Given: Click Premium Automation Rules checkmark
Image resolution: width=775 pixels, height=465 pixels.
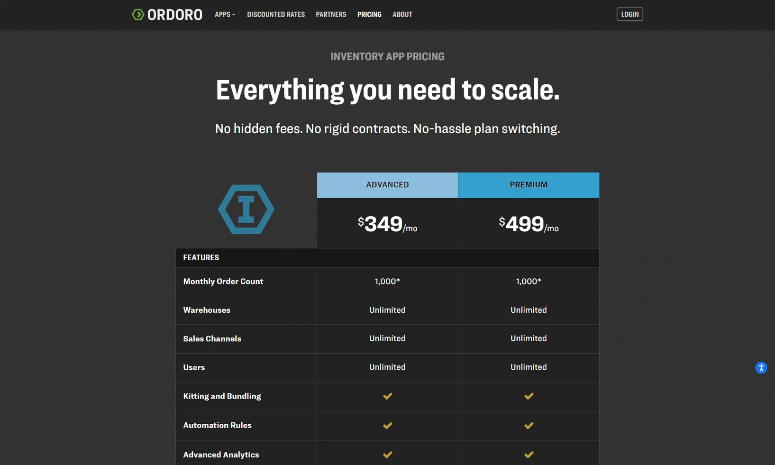Looking at the screenshot, I should [529, 426].
